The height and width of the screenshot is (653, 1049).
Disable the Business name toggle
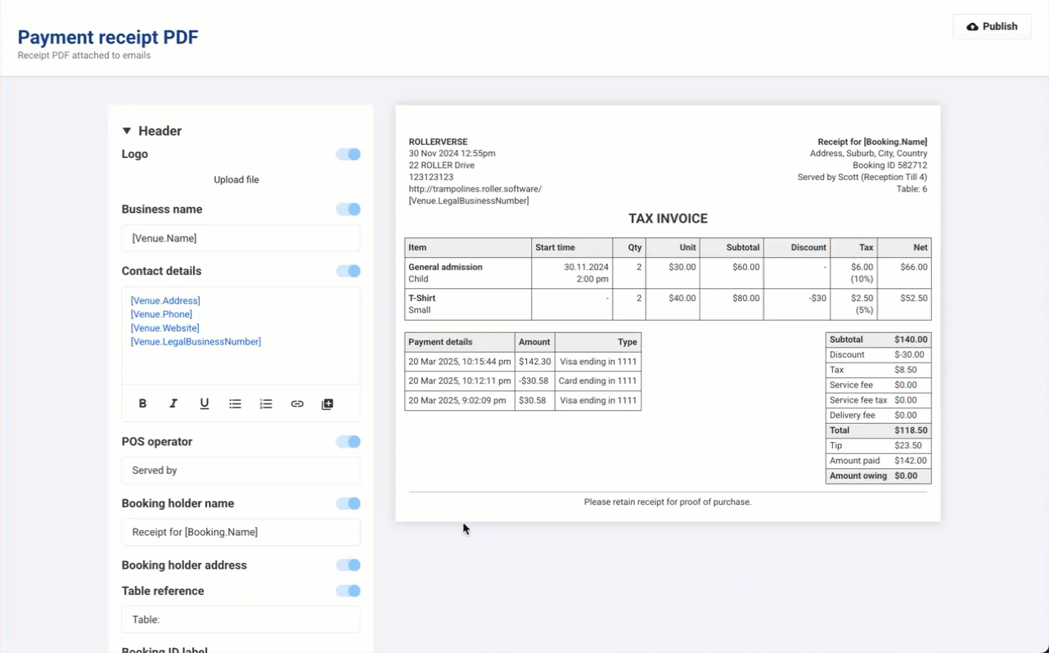349,209
